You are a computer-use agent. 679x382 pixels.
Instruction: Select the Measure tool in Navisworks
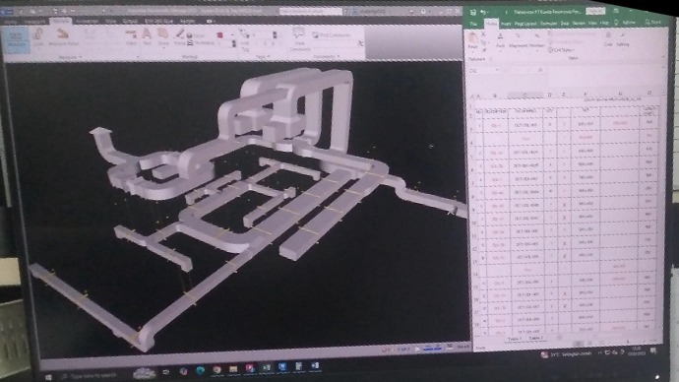[16, 39]
